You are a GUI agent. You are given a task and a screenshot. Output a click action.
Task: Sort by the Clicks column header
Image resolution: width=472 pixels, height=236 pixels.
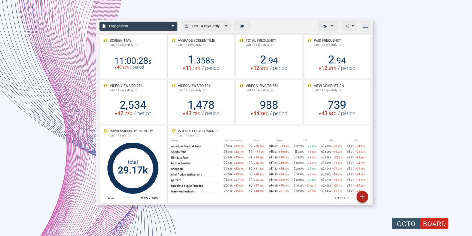click(256, 141)
